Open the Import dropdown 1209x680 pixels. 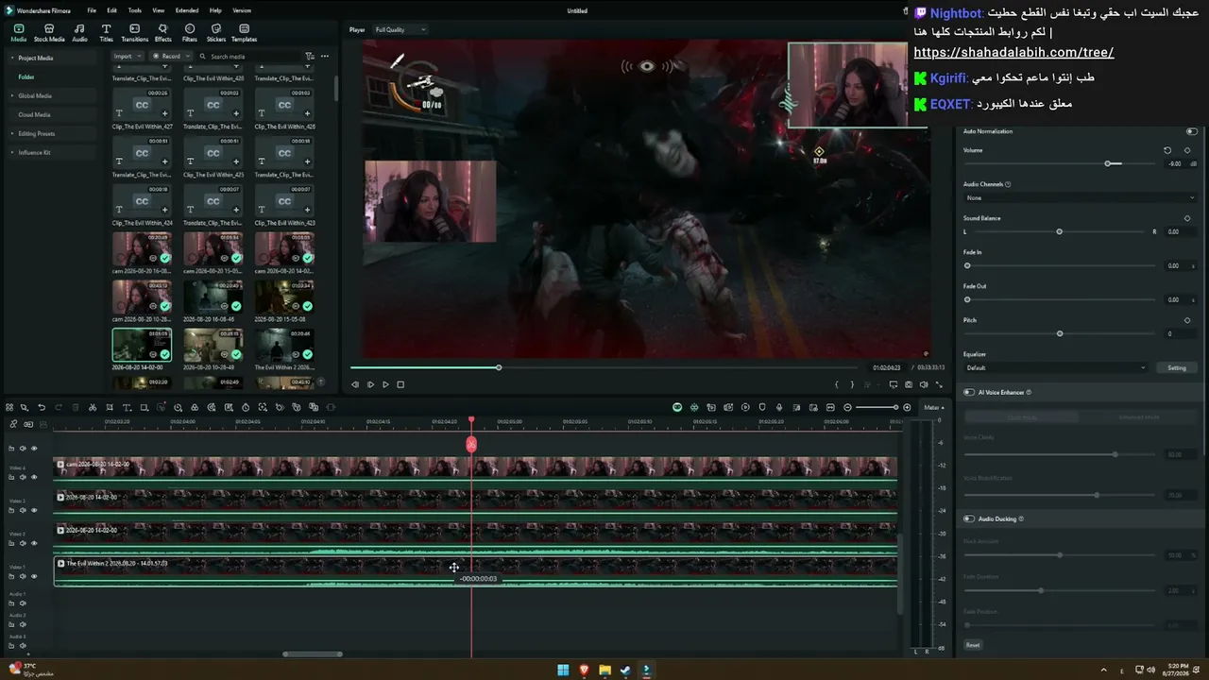tap(126, 56)
